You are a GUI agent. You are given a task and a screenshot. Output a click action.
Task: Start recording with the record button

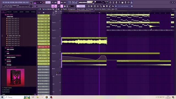(x=44, y=2)
